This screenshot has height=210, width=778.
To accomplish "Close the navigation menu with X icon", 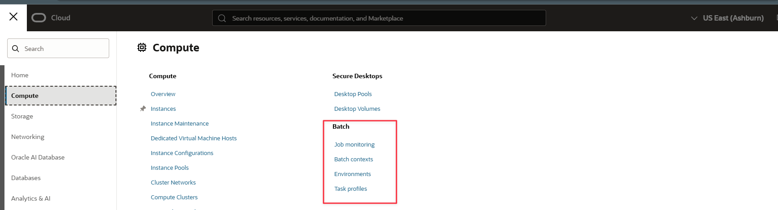I will point(13,17).
